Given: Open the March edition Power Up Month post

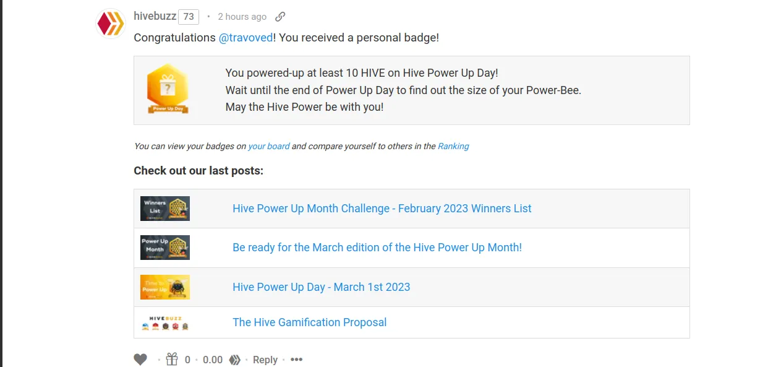Looking at the screenshot, I should 377,248.
